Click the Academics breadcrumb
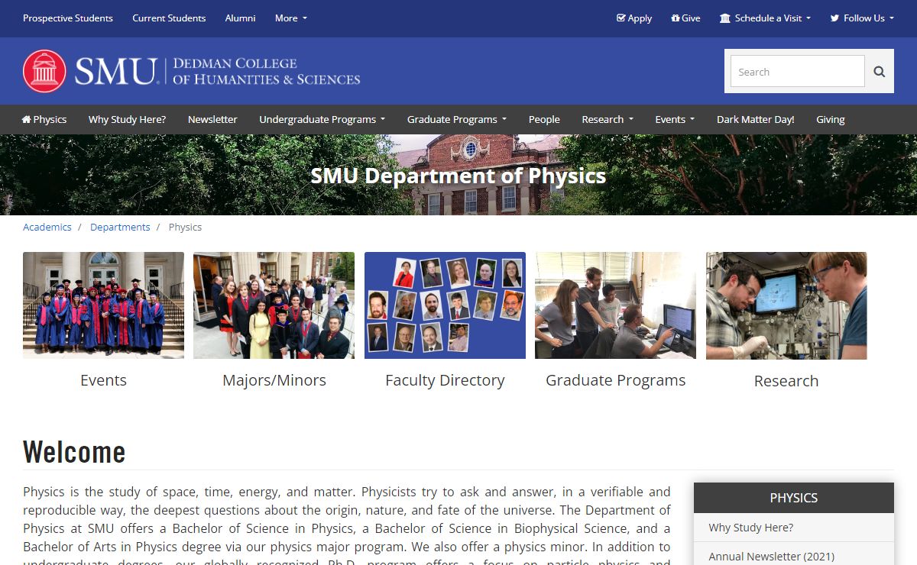This screenshot has width=917, height=565. click(x=47, y=227)
